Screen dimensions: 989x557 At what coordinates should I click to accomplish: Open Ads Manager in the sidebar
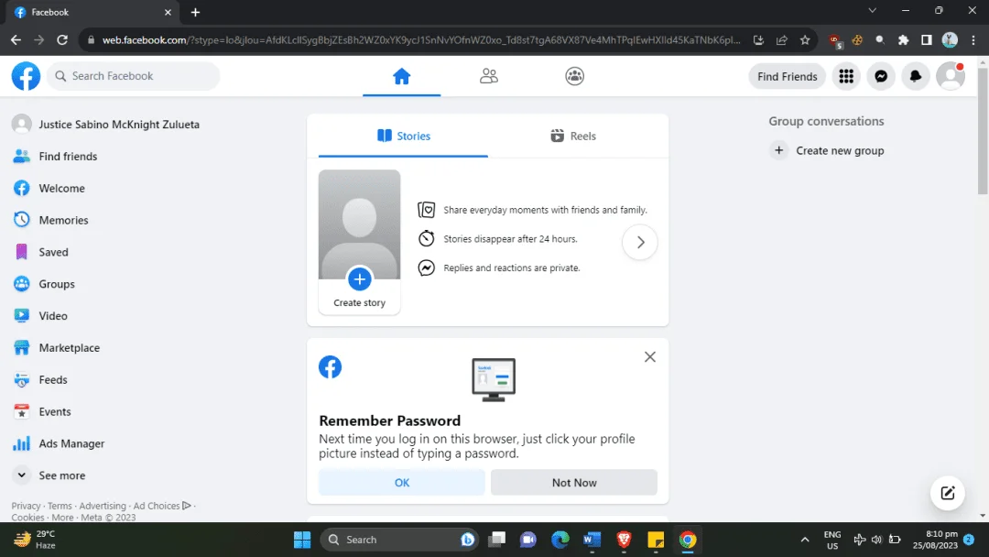60,443
